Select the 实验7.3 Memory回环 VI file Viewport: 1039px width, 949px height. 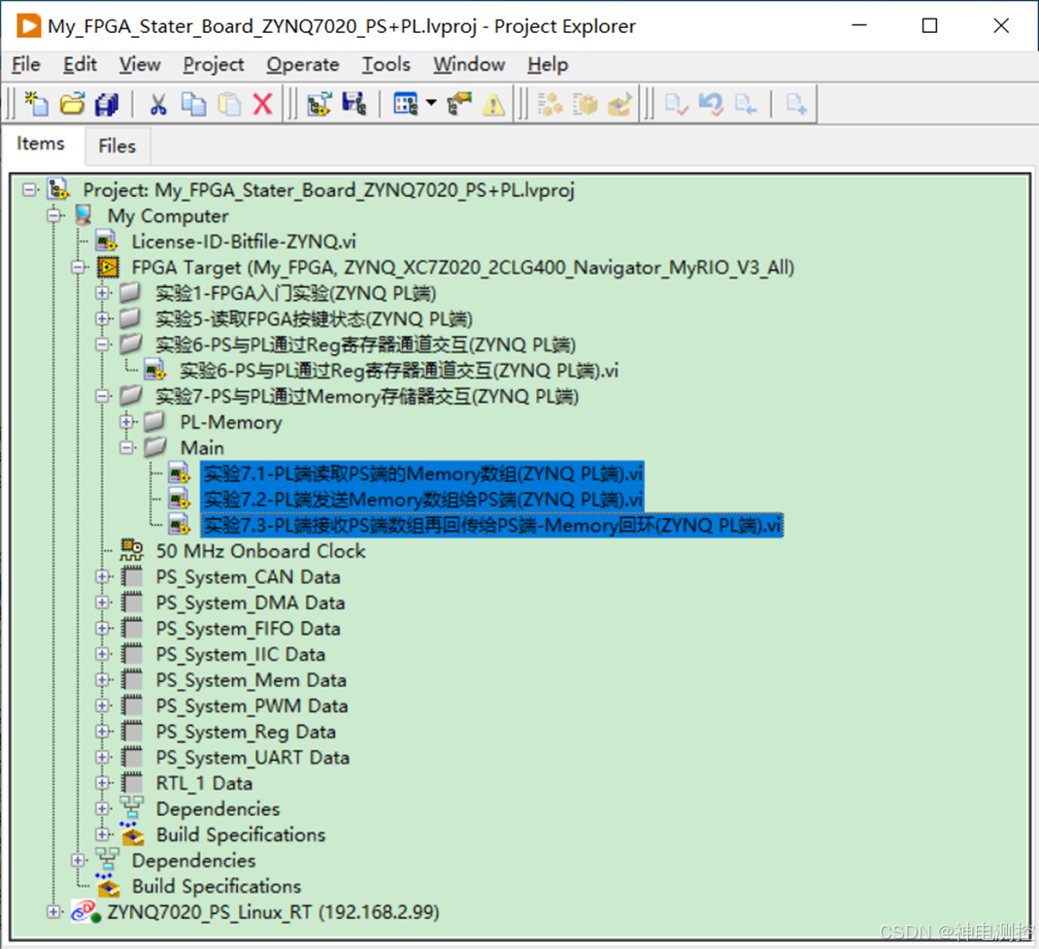[492, 525]
